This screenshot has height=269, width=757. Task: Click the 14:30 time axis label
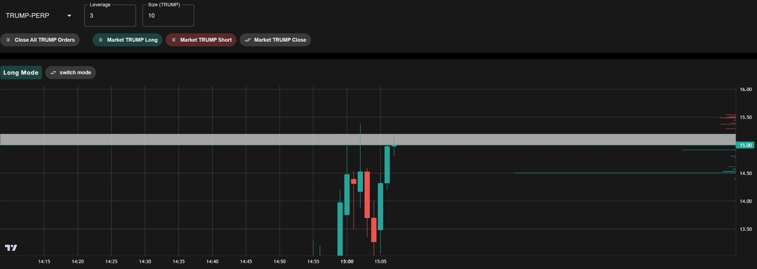pyautogui.click(x=145, y=261)
